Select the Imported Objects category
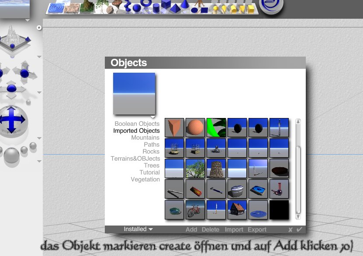 [136, 131]
